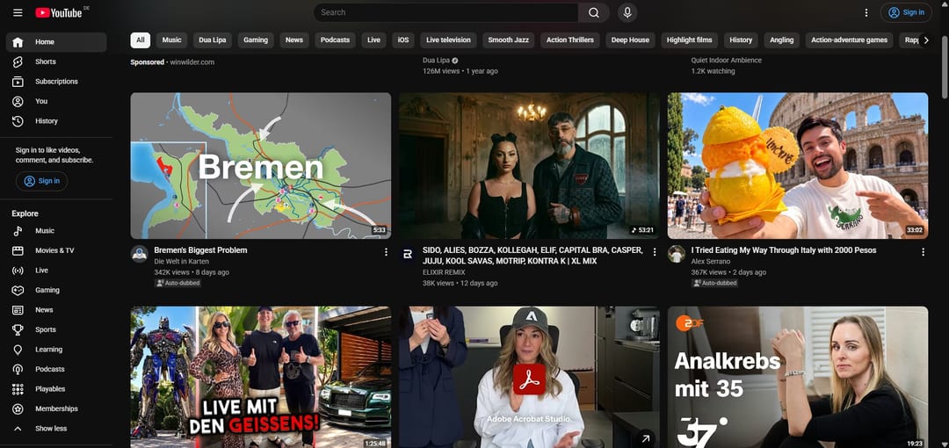Open Memberships under Explore
The width and height of the screenshot is (949, 448).
pos(56,408)
